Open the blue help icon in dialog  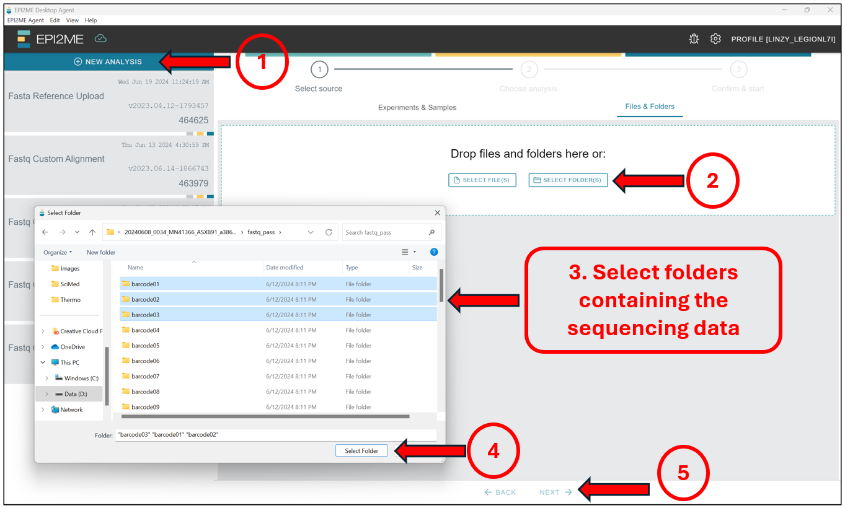pos(434,252)
